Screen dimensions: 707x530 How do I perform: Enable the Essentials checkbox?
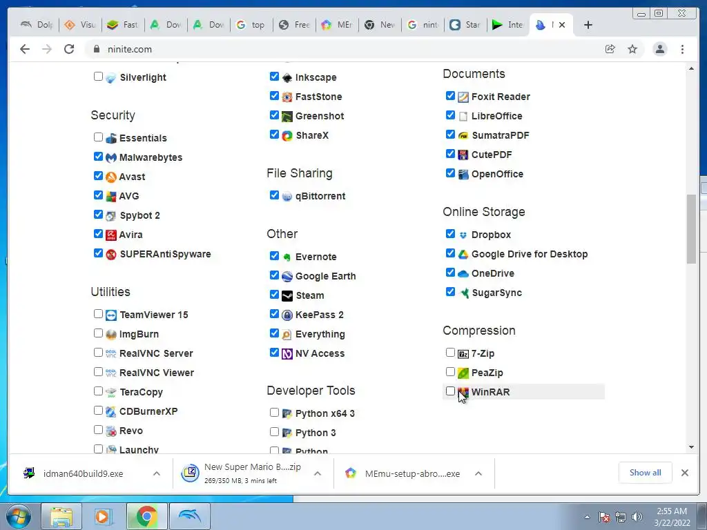click(98, 137)
